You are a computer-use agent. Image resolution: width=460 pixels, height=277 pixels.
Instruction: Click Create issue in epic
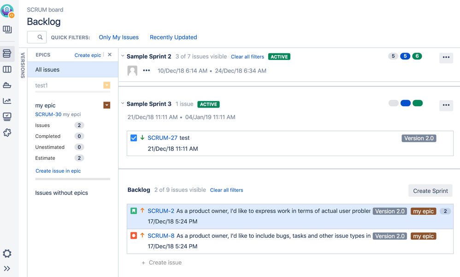(x=58, y=171)
